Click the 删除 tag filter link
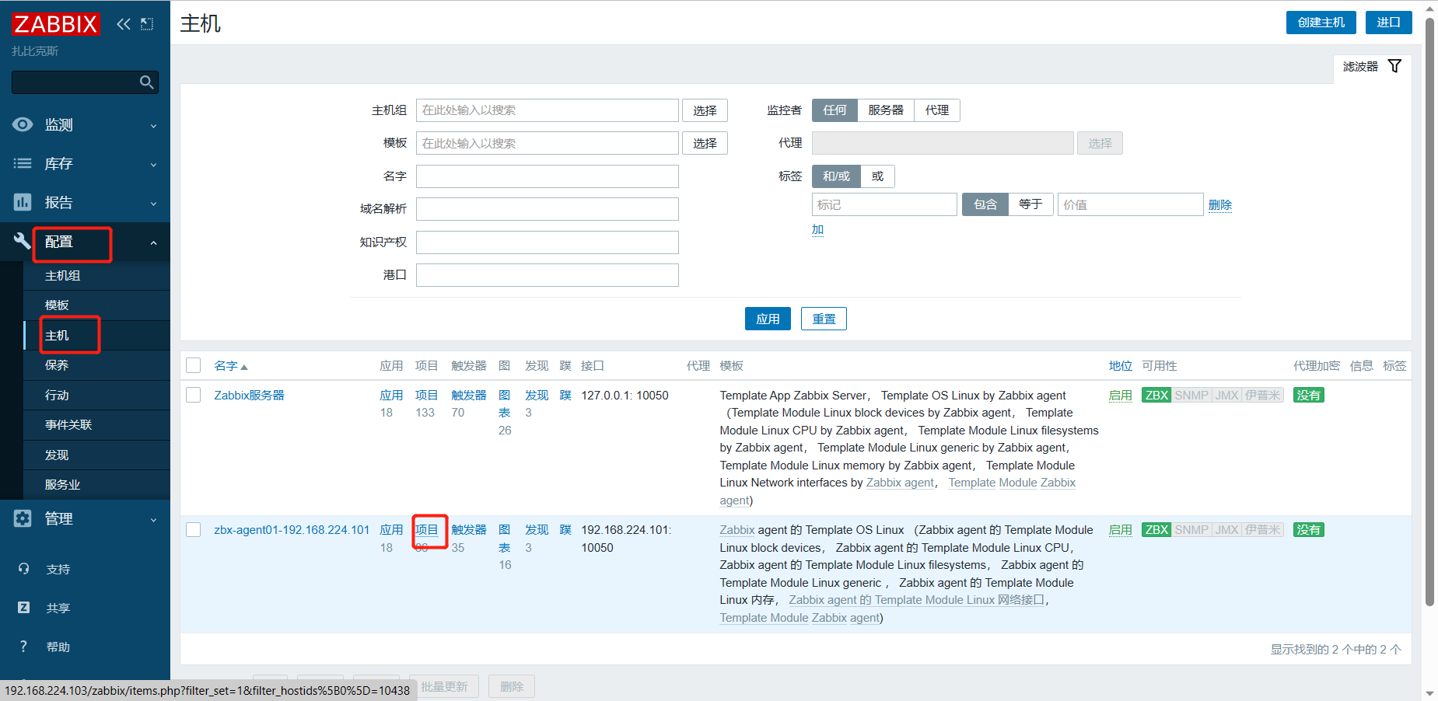 coord(1219,204)
